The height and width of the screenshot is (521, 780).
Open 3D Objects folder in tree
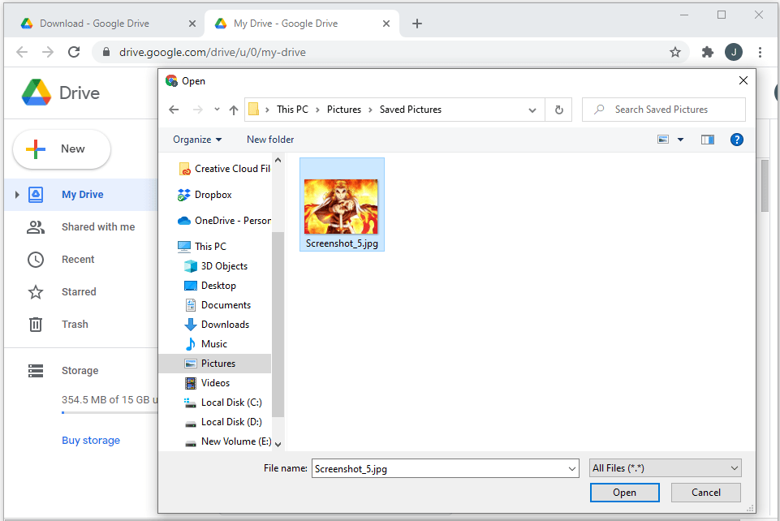click(215, 266)
